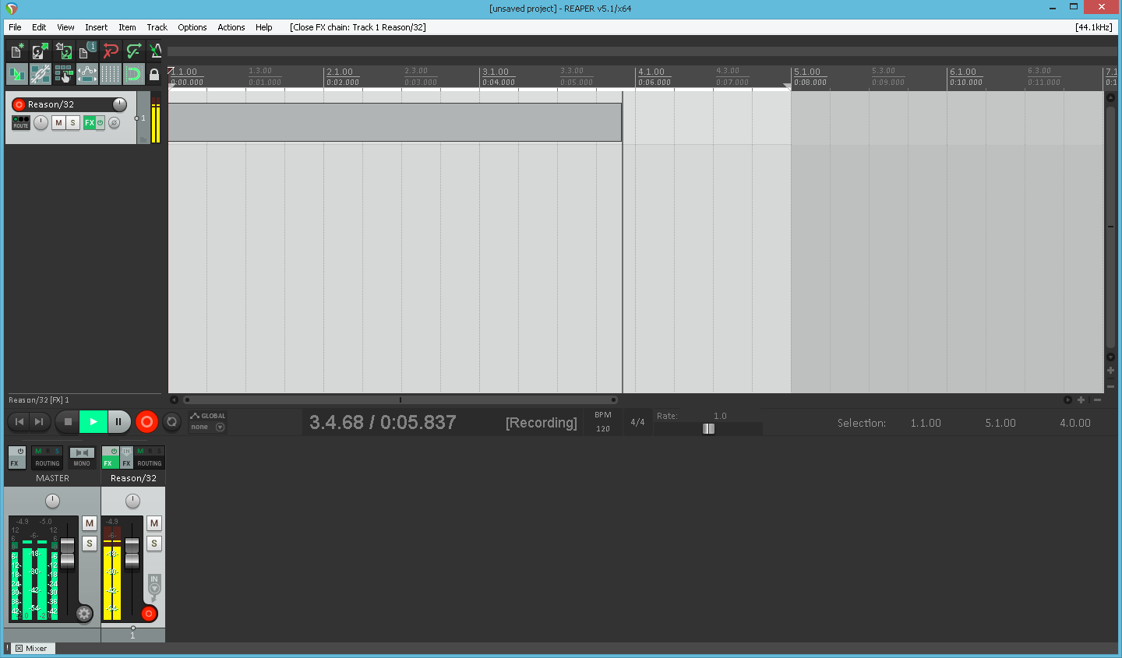
Task: Open the Insert menu
Action: 96,27
